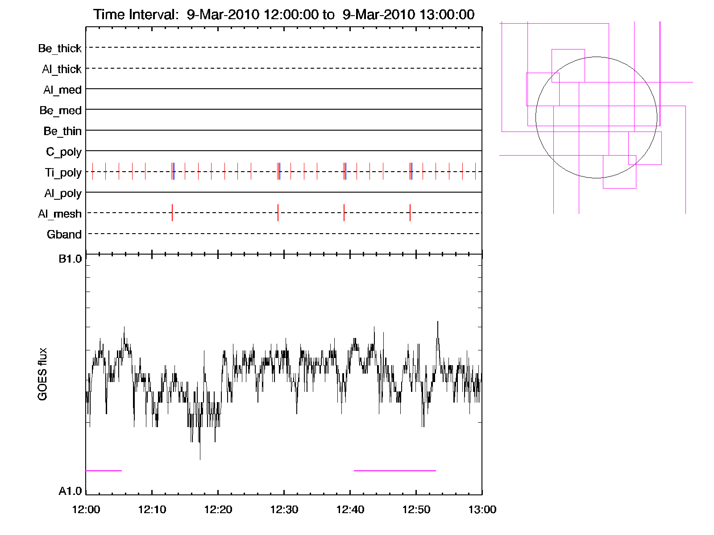714x535 pixels.
Task: Select the Al_thick filter label
Action: (62, 69)
